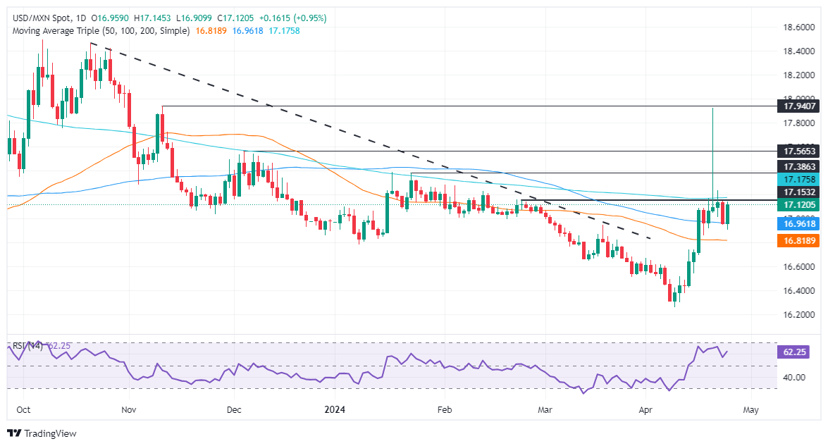Click the Dec label on time axis
Image resolution: width=828 pixels, height=446 pixels.
[234, 409]
